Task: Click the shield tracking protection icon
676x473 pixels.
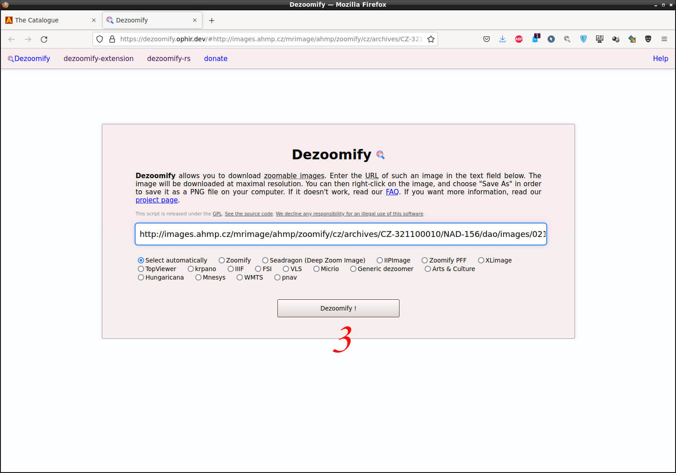Action: point(100,39)
